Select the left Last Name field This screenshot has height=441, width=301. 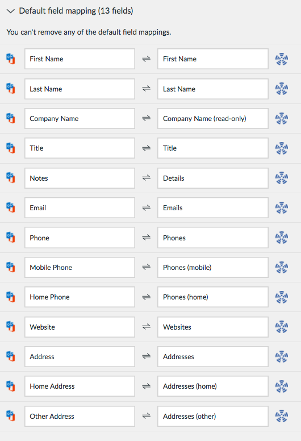[x=80, y=89]
